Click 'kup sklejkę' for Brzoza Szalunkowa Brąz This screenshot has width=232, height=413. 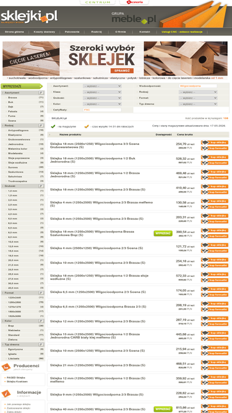pos(215,230)
